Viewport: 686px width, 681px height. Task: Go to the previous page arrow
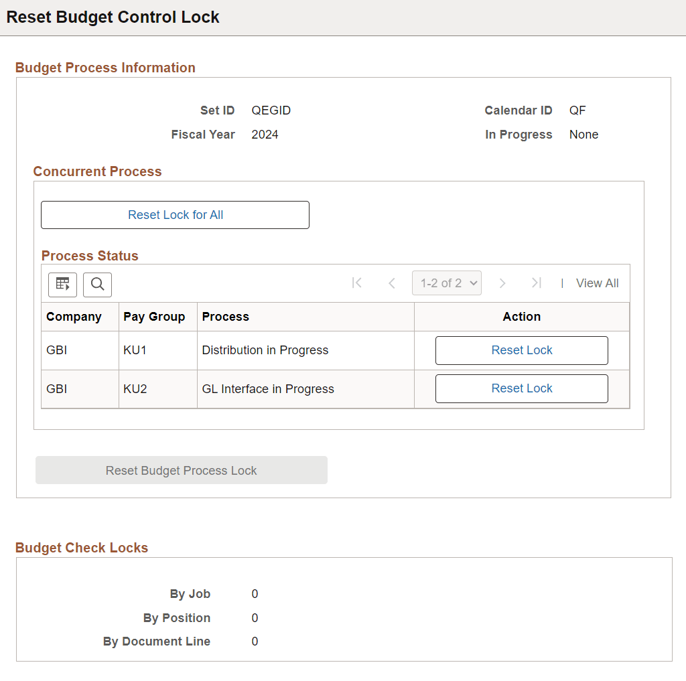pyautogui.click(x=392, y=283)
